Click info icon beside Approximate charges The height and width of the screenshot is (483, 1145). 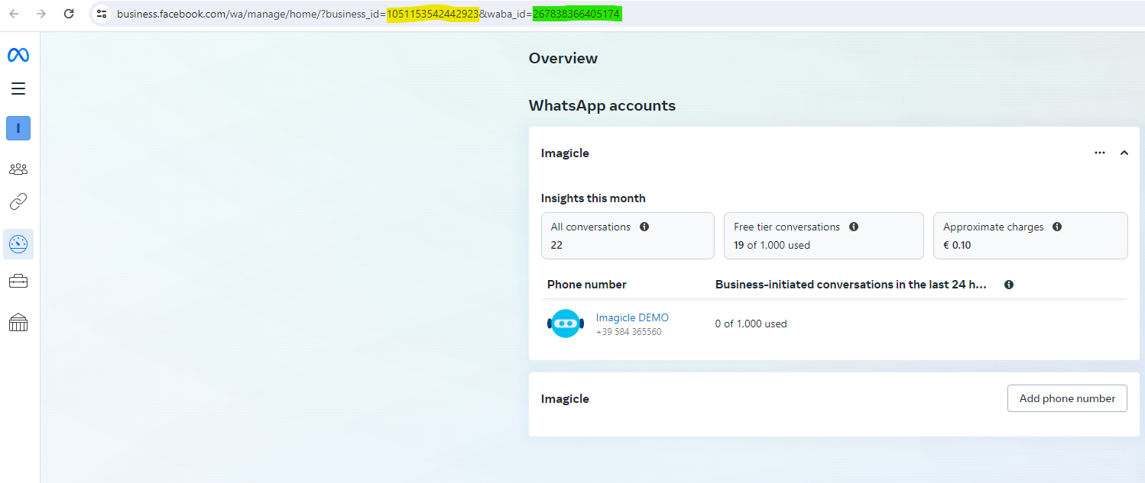(x=1057, y=227)
